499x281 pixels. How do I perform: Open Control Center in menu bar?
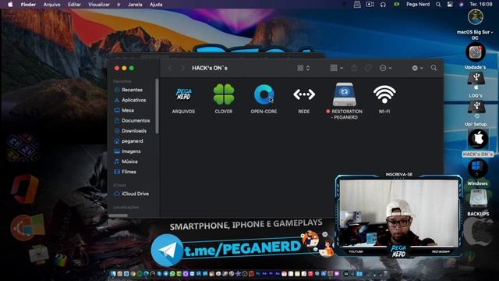[x=450, y=5]
